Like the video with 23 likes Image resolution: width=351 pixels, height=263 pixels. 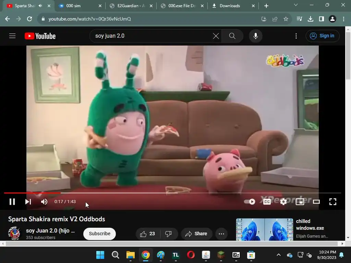click(148, 234)
